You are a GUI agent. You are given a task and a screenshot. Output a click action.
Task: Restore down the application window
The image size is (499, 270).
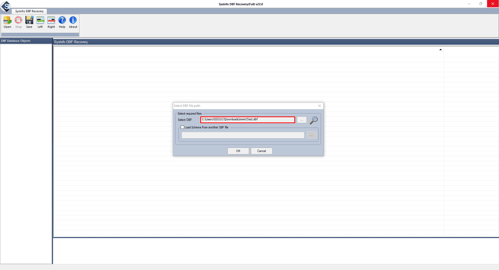[481, 3]
